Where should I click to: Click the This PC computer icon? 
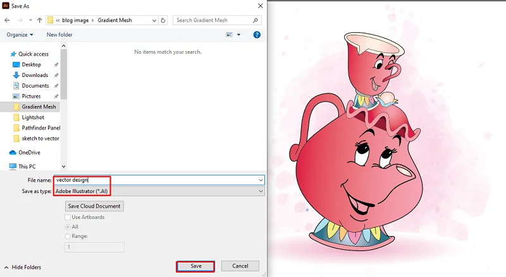click(x=13, y=167)
